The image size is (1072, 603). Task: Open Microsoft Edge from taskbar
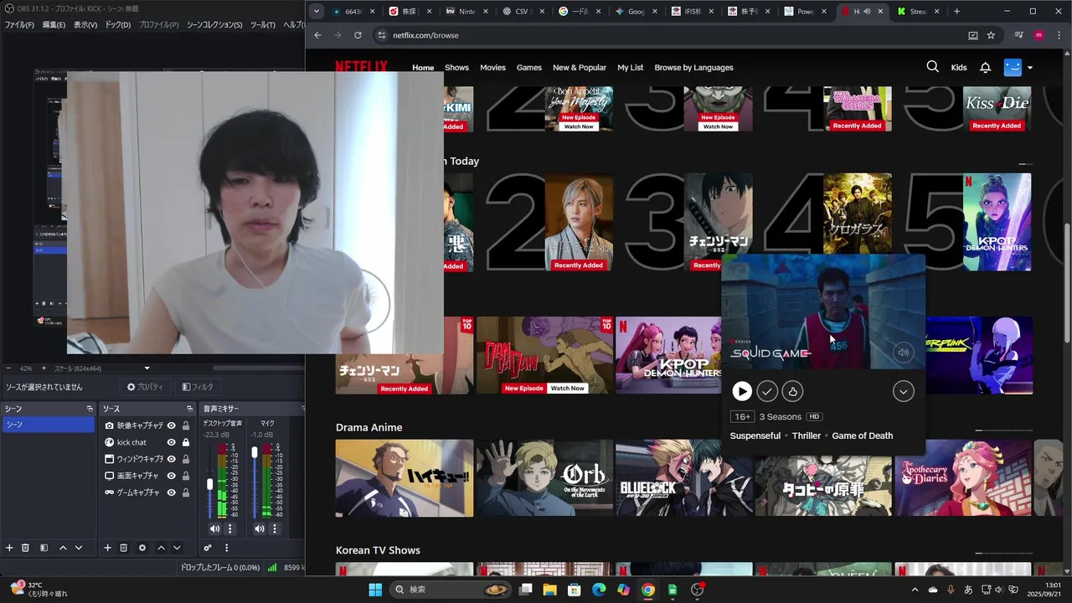[599, 590]
